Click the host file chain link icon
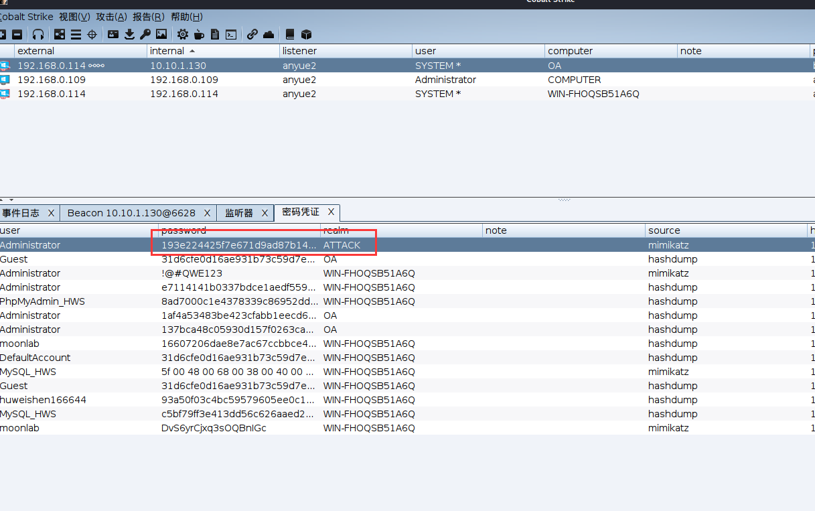The height and width of the screenshot is (511, 815). tap(252, 34)
